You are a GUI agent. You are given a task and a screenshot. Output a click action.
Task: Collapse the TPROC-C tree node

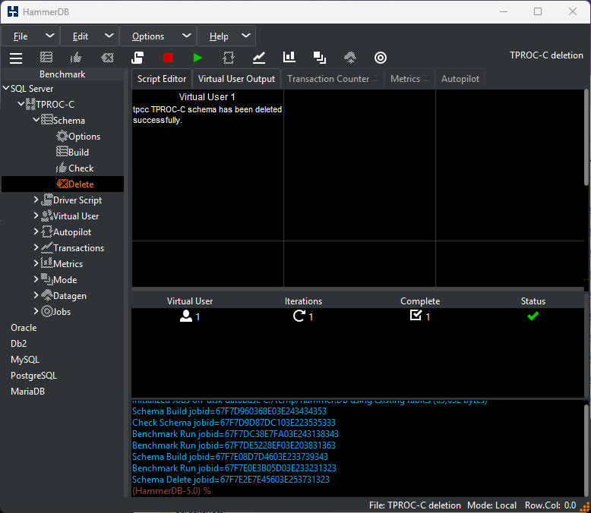pos(21,103)
